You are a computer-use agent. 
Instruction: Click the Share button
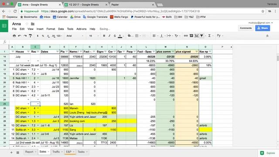coord(262,28)
